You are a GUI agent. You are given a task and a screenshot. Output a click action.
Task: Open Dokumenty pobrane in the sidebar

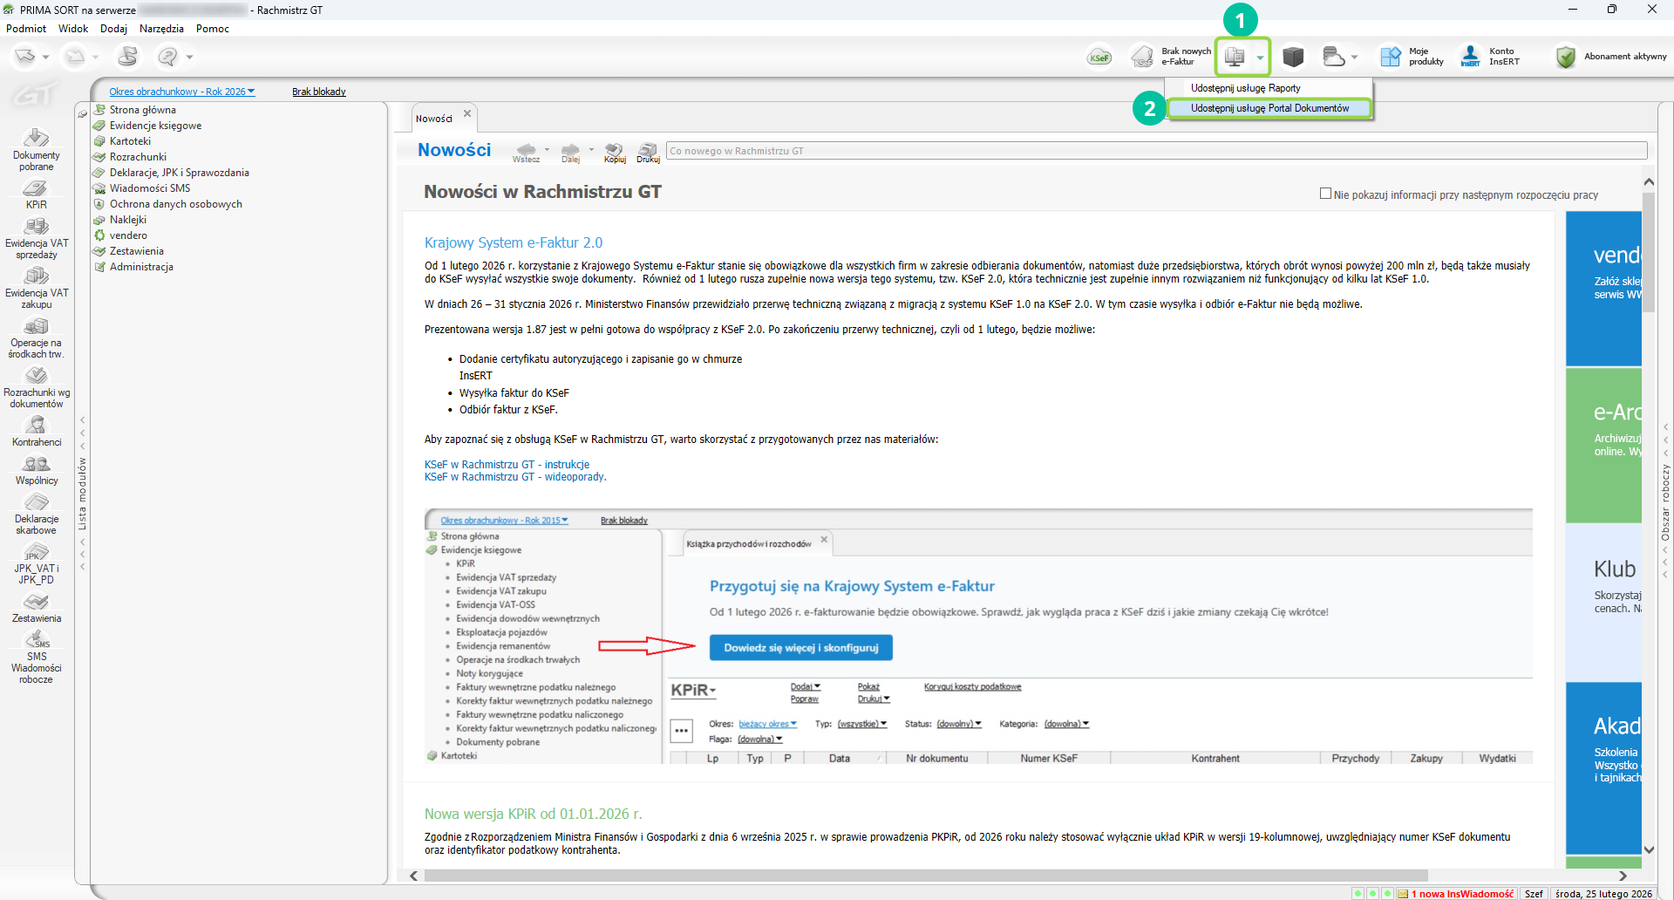coord(36,148)
